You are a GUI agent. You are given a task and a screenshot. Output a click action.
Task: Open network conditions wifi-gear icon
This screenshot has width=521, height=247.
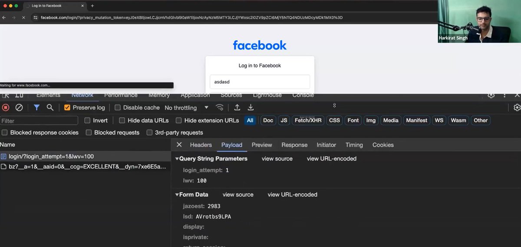[220, 107]
